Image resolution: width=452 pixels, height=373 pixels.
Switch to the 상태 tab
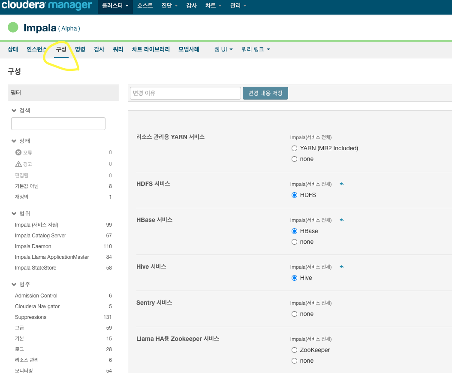point(13,49)
